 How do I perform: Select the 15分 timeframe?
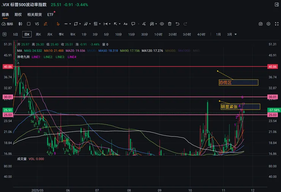click(131, 34)
